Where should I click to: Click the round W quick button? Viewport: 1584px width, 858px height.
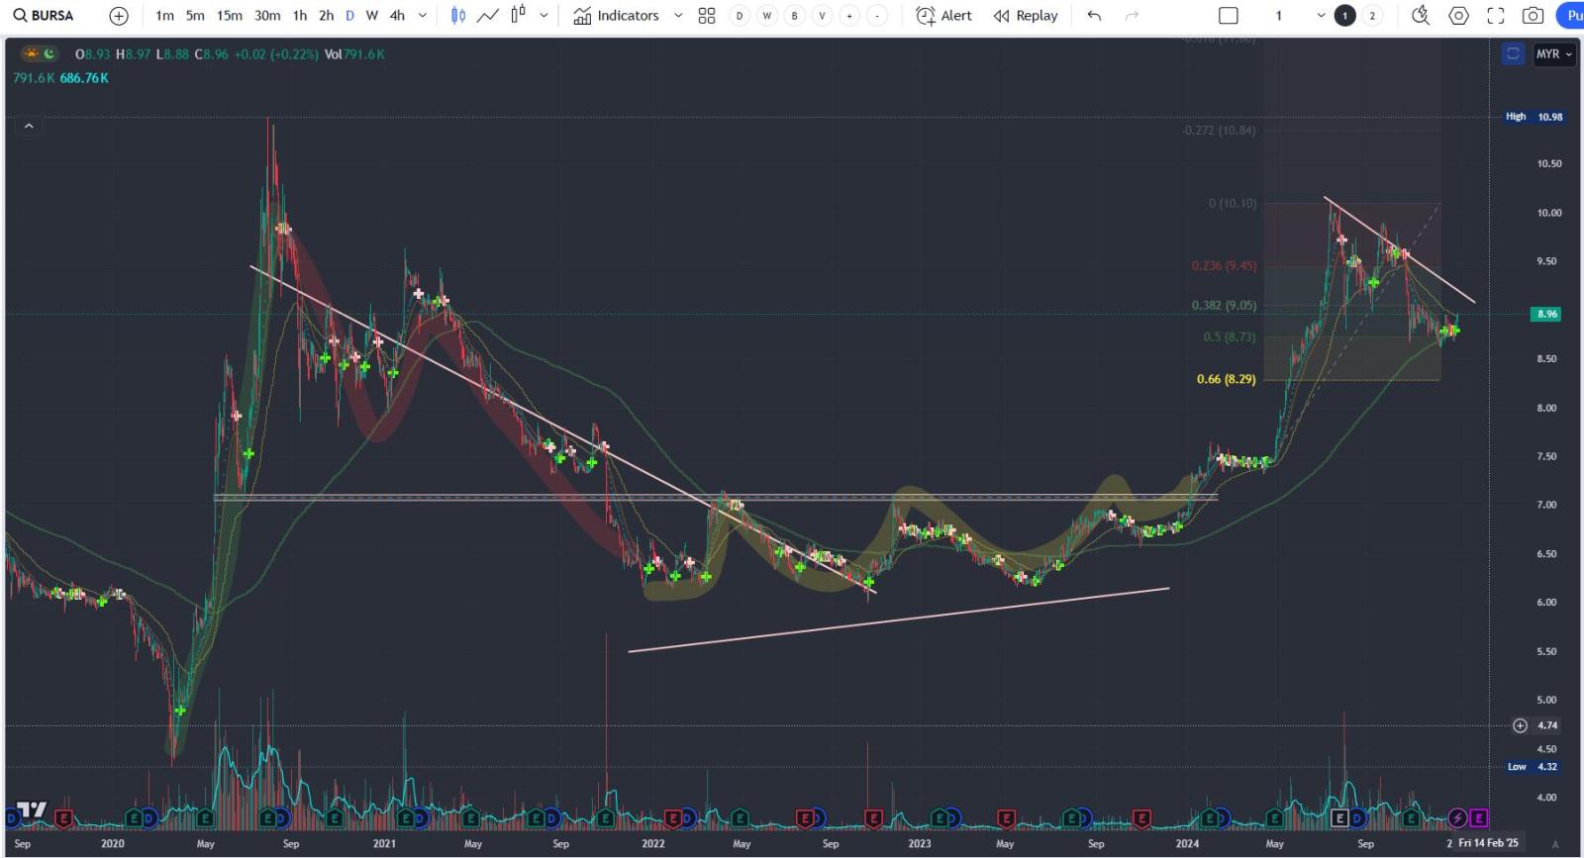click(766, 16)
